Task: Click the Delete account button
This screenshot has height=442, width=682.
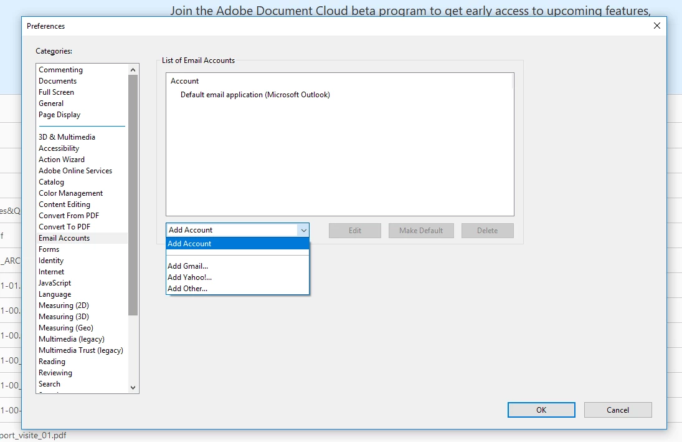Action: click(487, 231)
